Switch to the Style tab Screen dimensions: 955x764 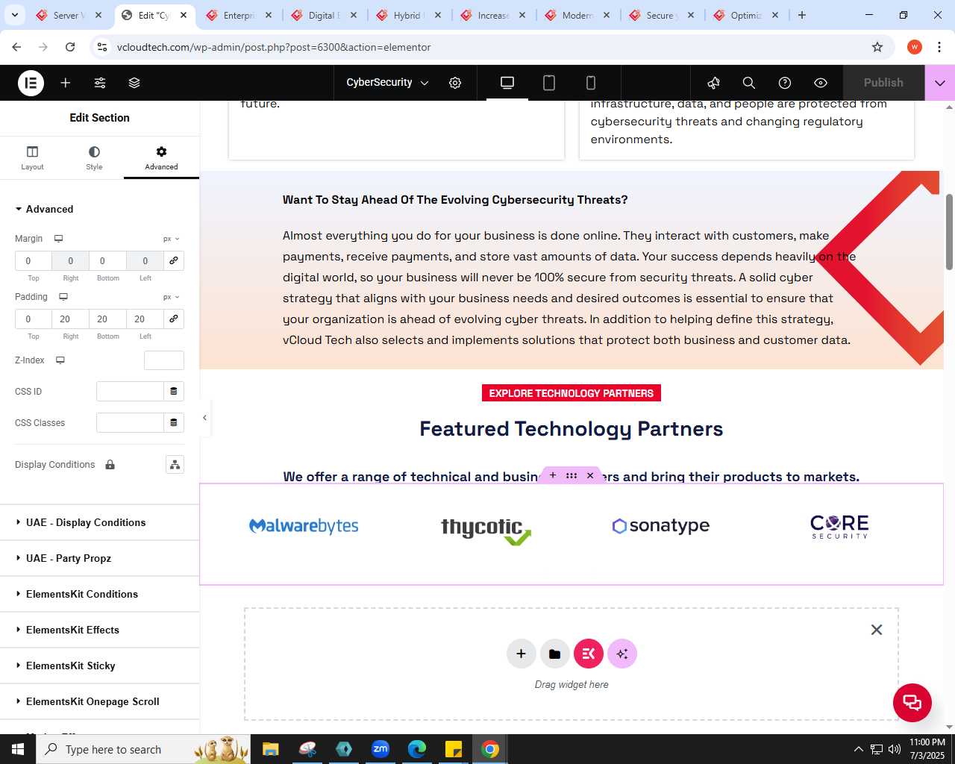94,157
